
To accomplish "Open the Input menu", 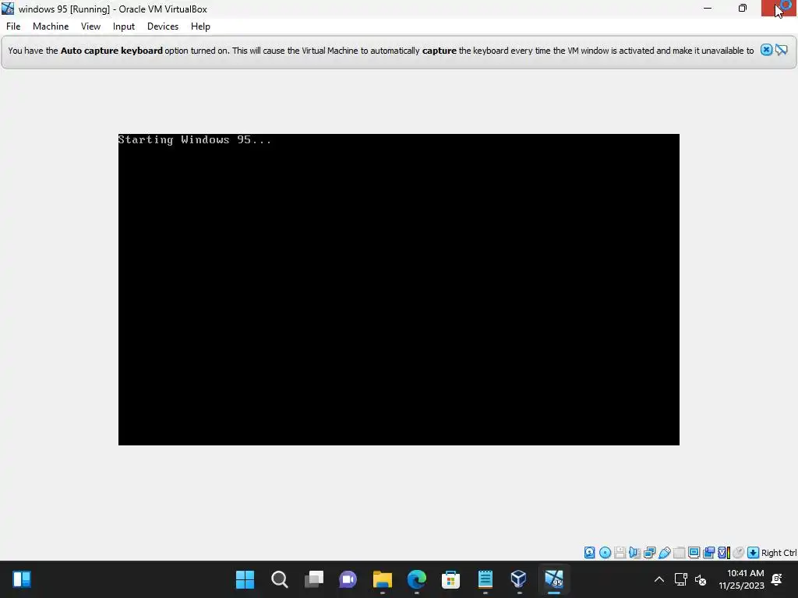I will coord(124,26).
